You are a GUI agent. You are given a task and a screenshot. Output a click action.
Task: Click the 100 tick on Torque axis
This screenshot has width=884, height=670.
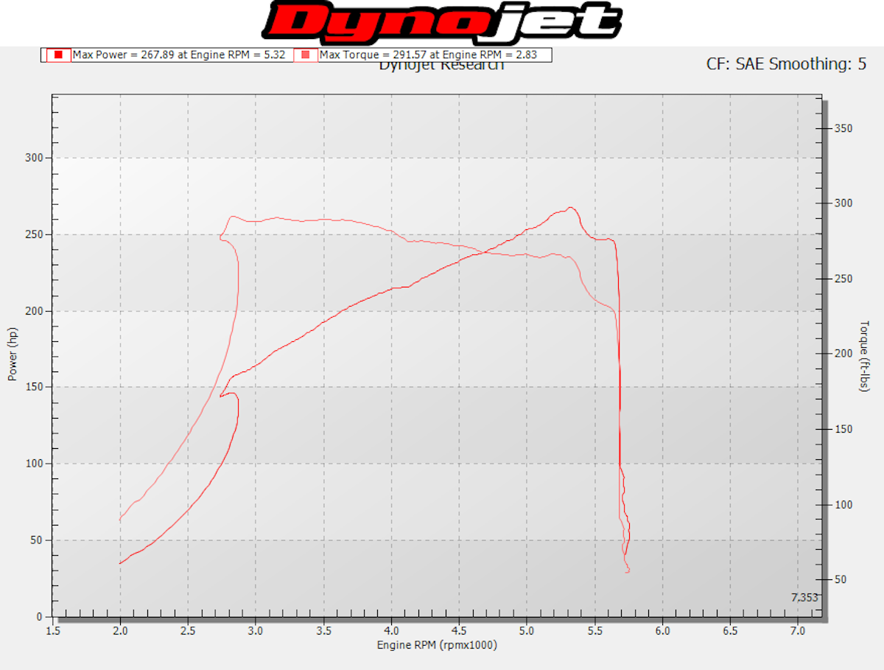(x=843, y=504)
